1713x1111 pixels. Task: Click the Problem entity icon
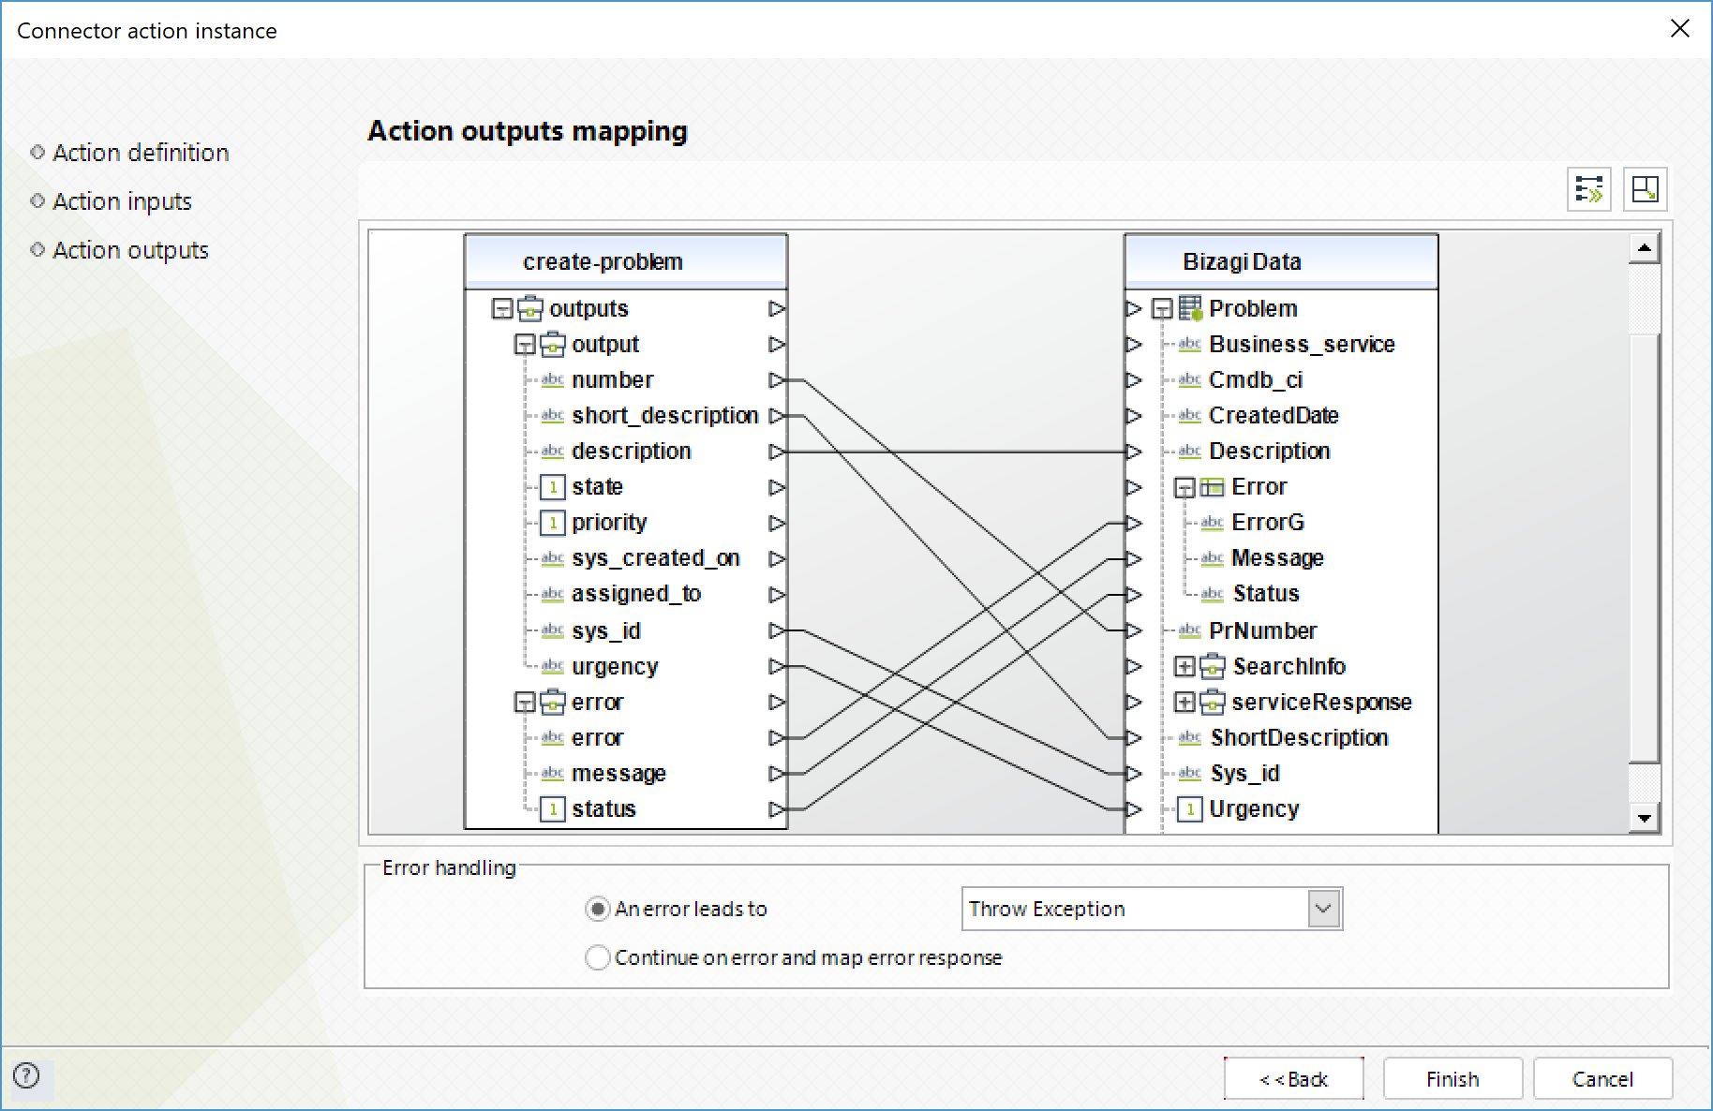[x=1190, y=308]
